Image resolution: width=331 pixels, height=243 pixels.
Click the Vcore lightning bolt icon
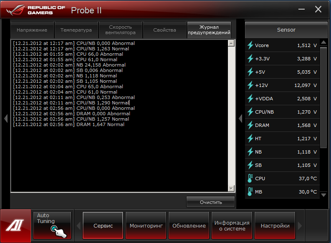[x=250, y=45]
